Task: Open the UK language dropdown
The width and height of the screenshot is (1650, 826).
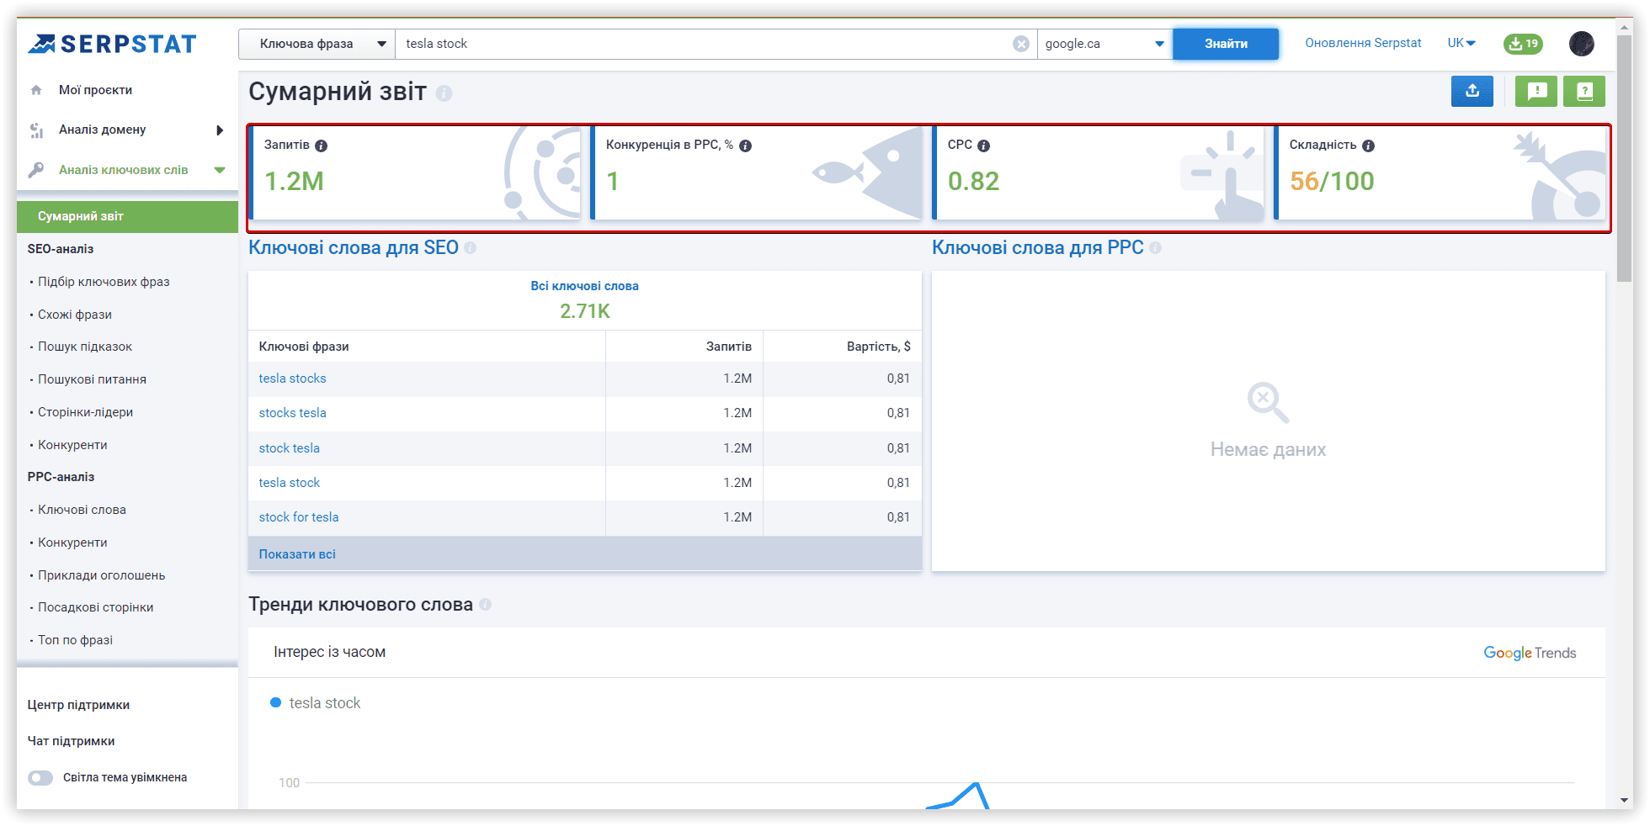Action: pos(1461,43)
